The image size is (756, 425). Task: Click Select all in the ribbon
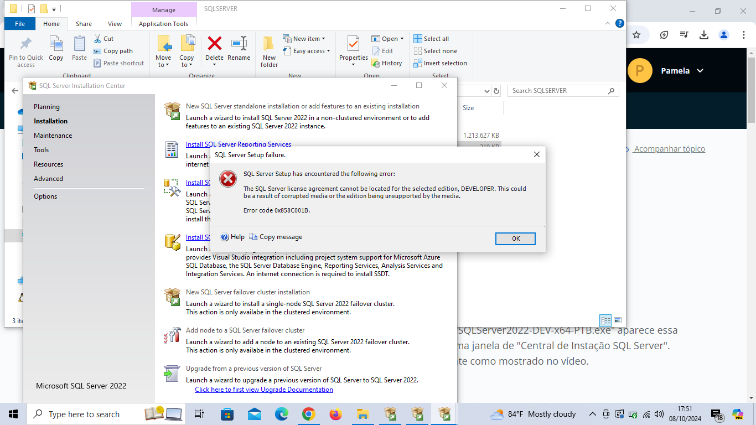431,39
